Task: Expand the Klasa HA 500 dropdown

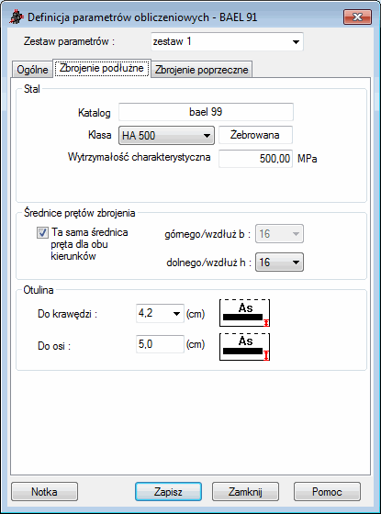Action: [x=166, y=136]
